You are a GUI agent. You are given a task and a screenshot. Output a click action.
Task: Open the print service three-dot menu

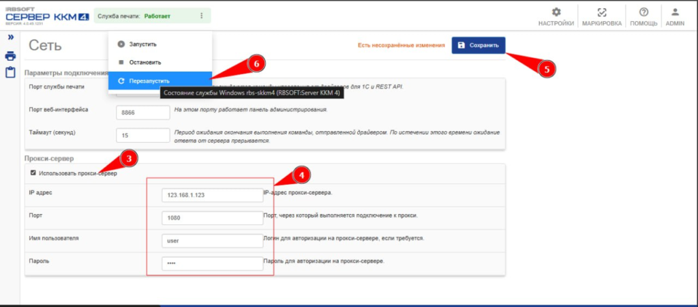201,15
